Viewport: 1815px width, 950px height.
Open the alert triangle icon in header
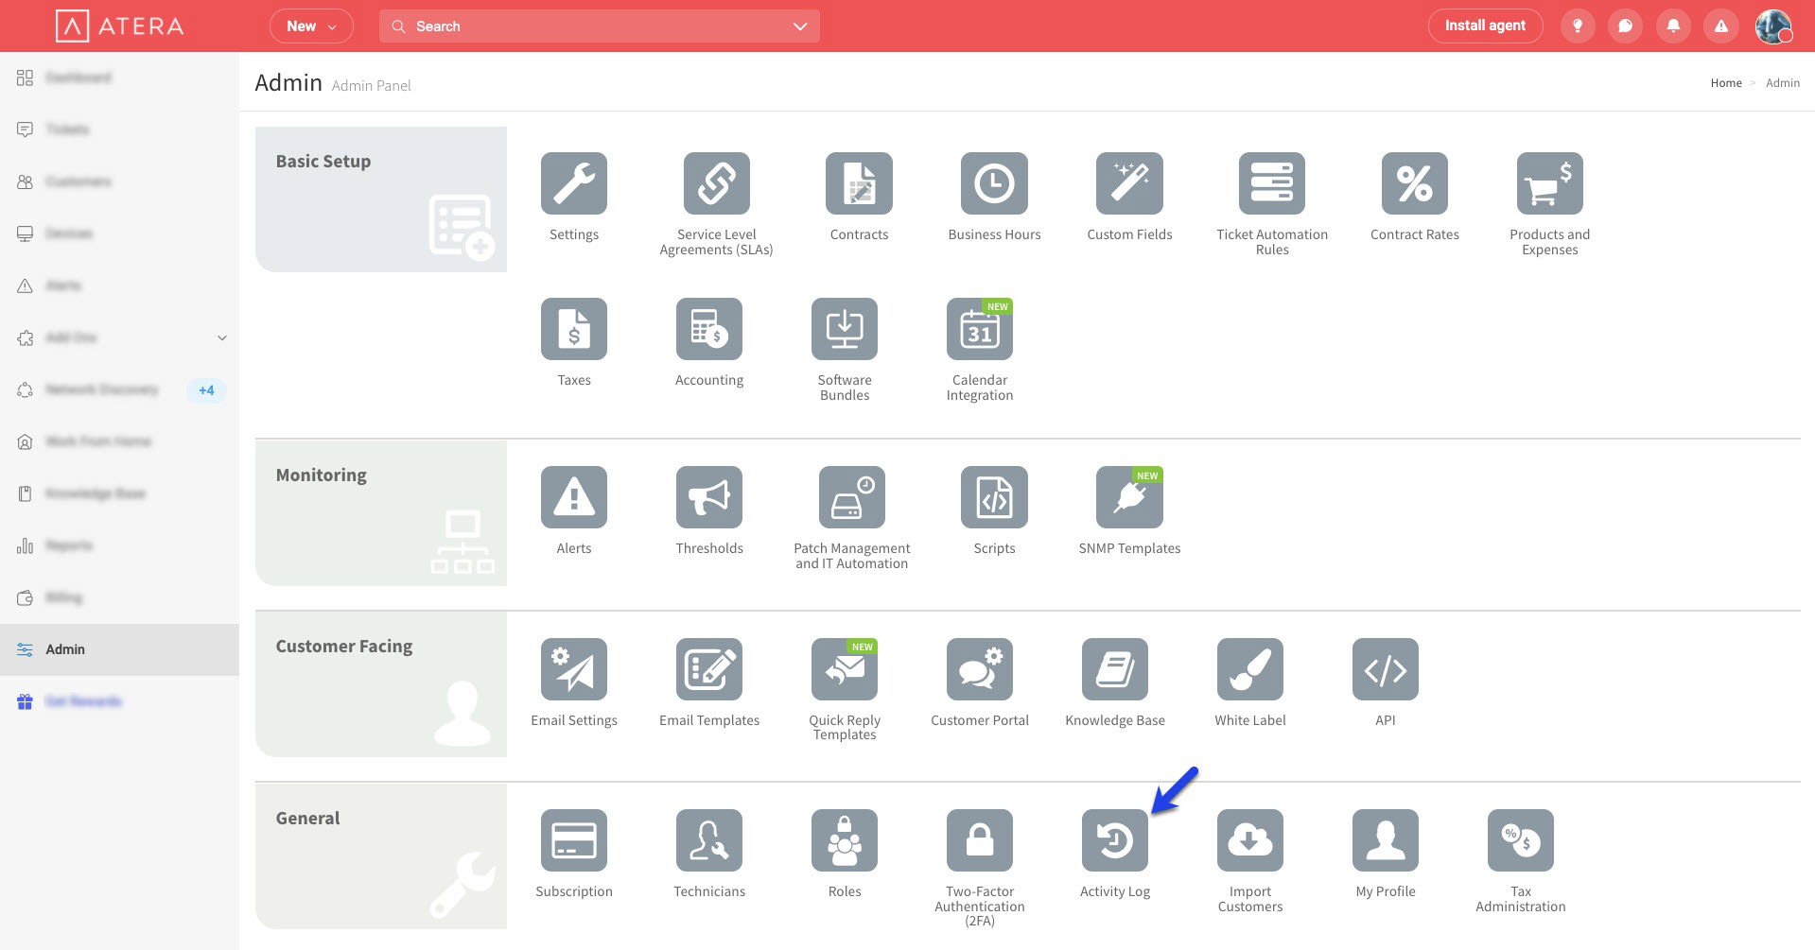point(1721,26)
